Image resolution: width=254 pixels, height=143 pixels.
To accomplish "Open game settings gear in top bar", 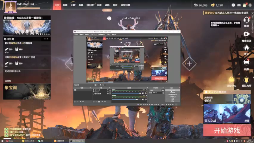I will tap(250, 5).
